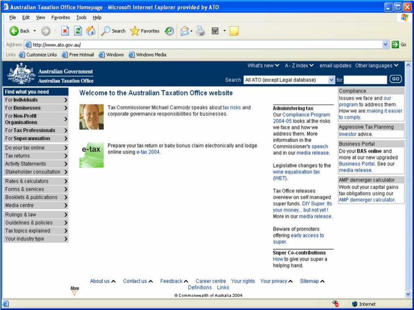Click the scroll down arrow on scrollbar

[x=408, y=294]
